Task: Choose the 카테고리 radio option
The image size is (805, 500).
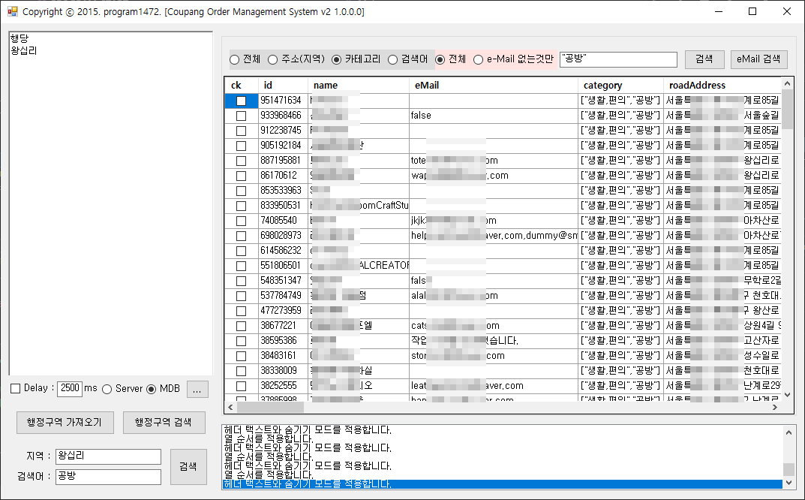Action: click(336, 60)
